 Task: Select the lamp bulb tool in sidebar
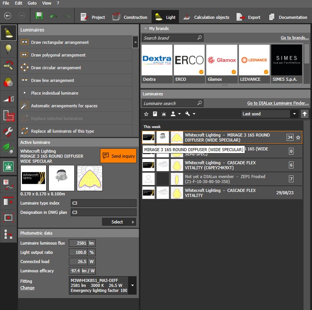[x=8, y=49]
